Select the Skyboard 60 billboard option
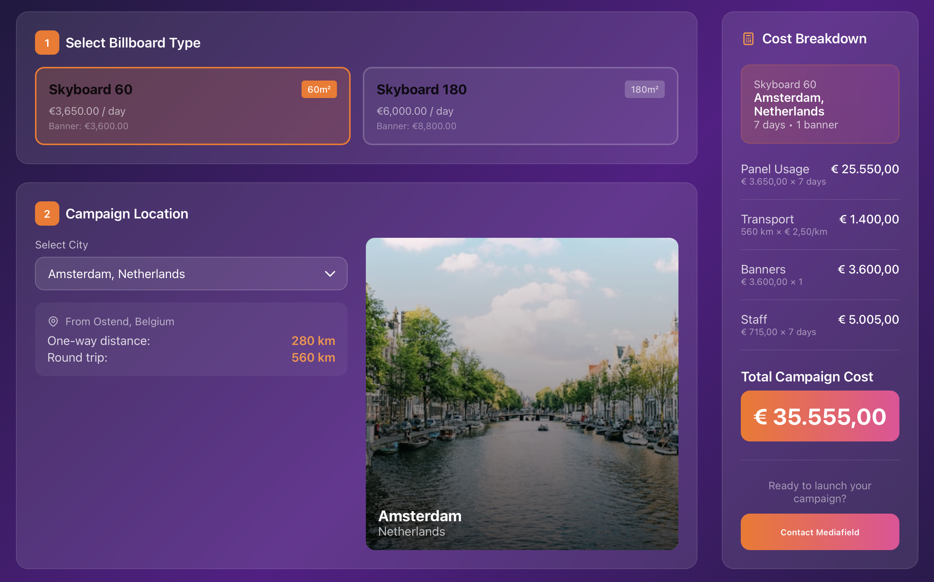 [193, 106]
